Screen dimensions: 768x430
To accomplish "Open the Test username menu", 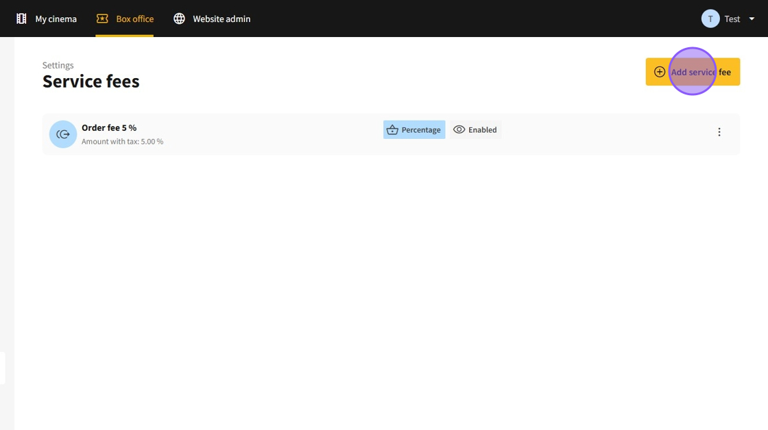I will pyautogui.click(x=732, y=19).
